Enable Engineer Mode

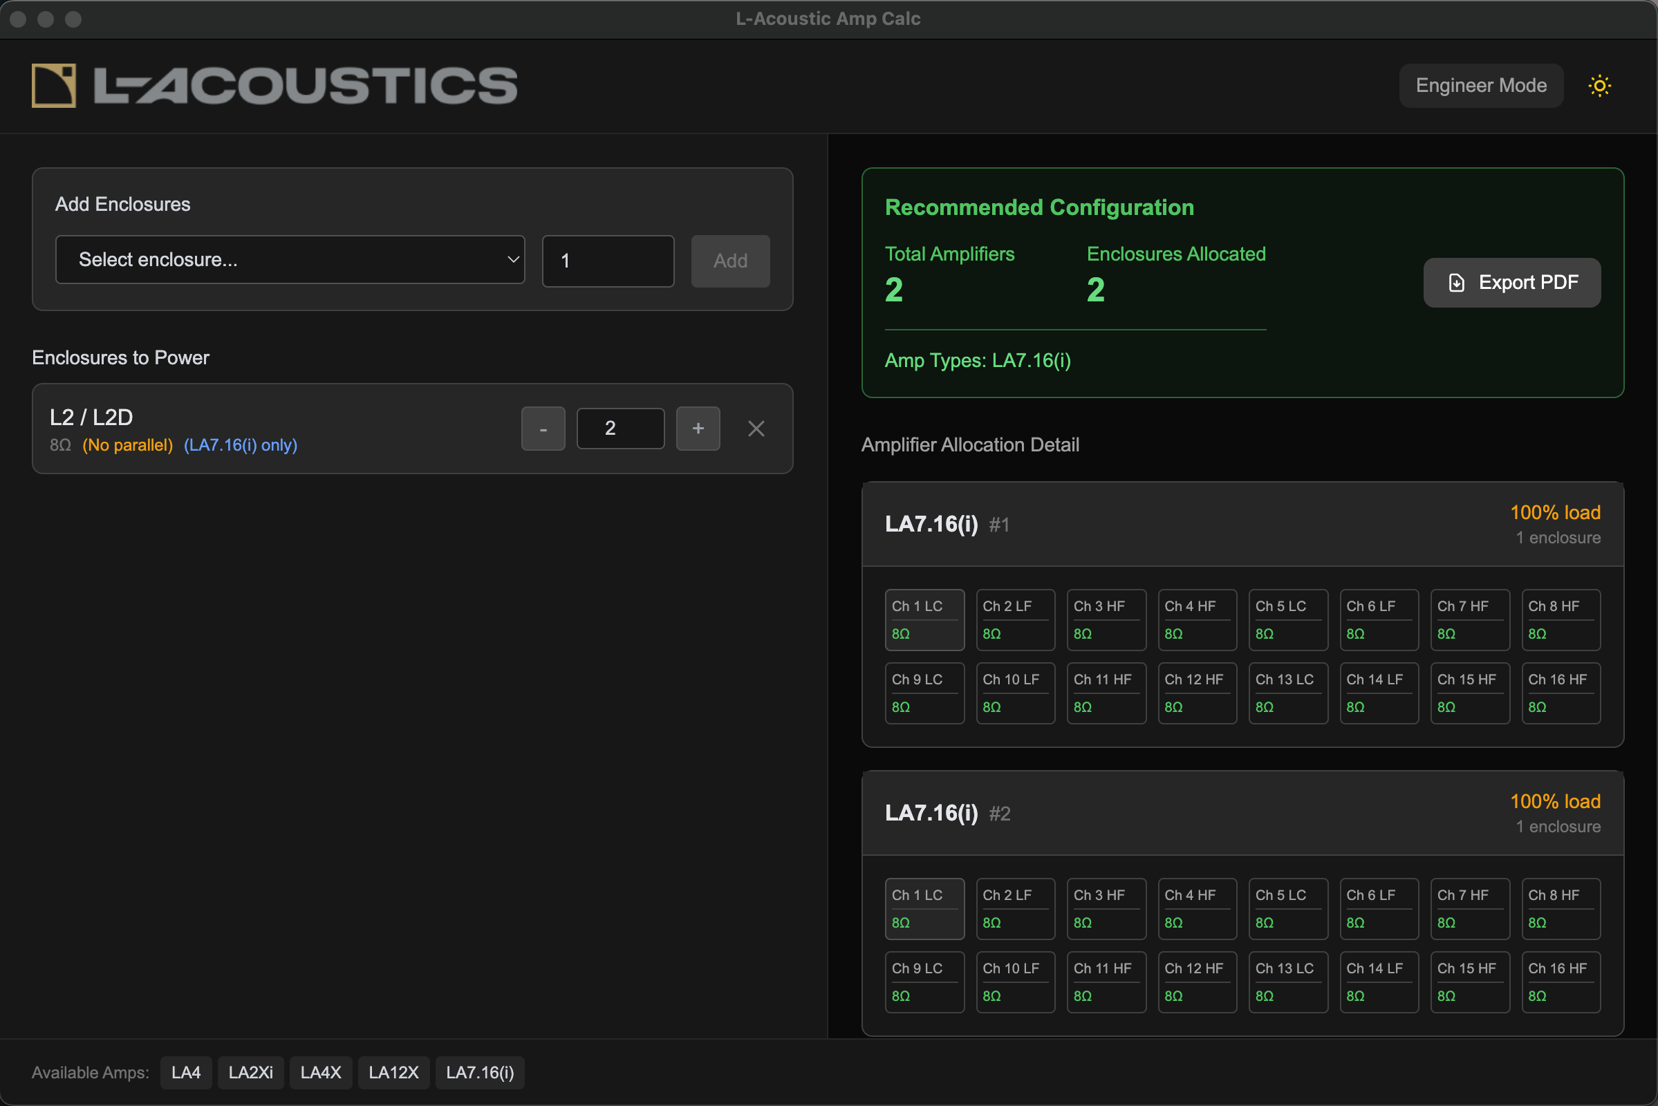point(1480,85)
